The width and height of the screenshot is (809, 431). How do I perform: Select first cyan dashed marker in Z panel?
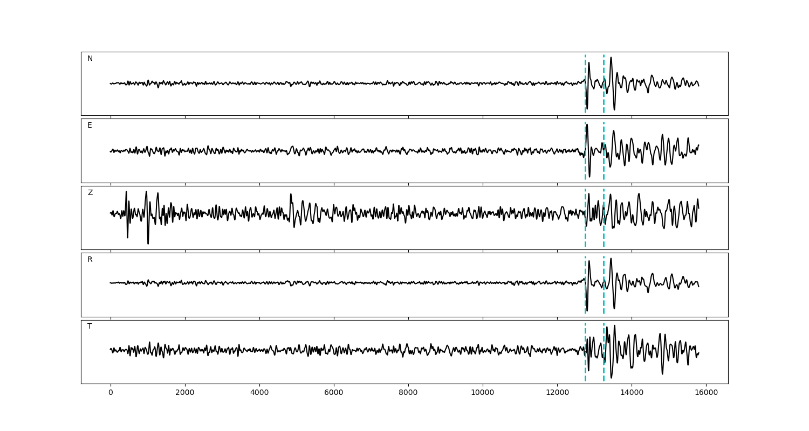585,237
